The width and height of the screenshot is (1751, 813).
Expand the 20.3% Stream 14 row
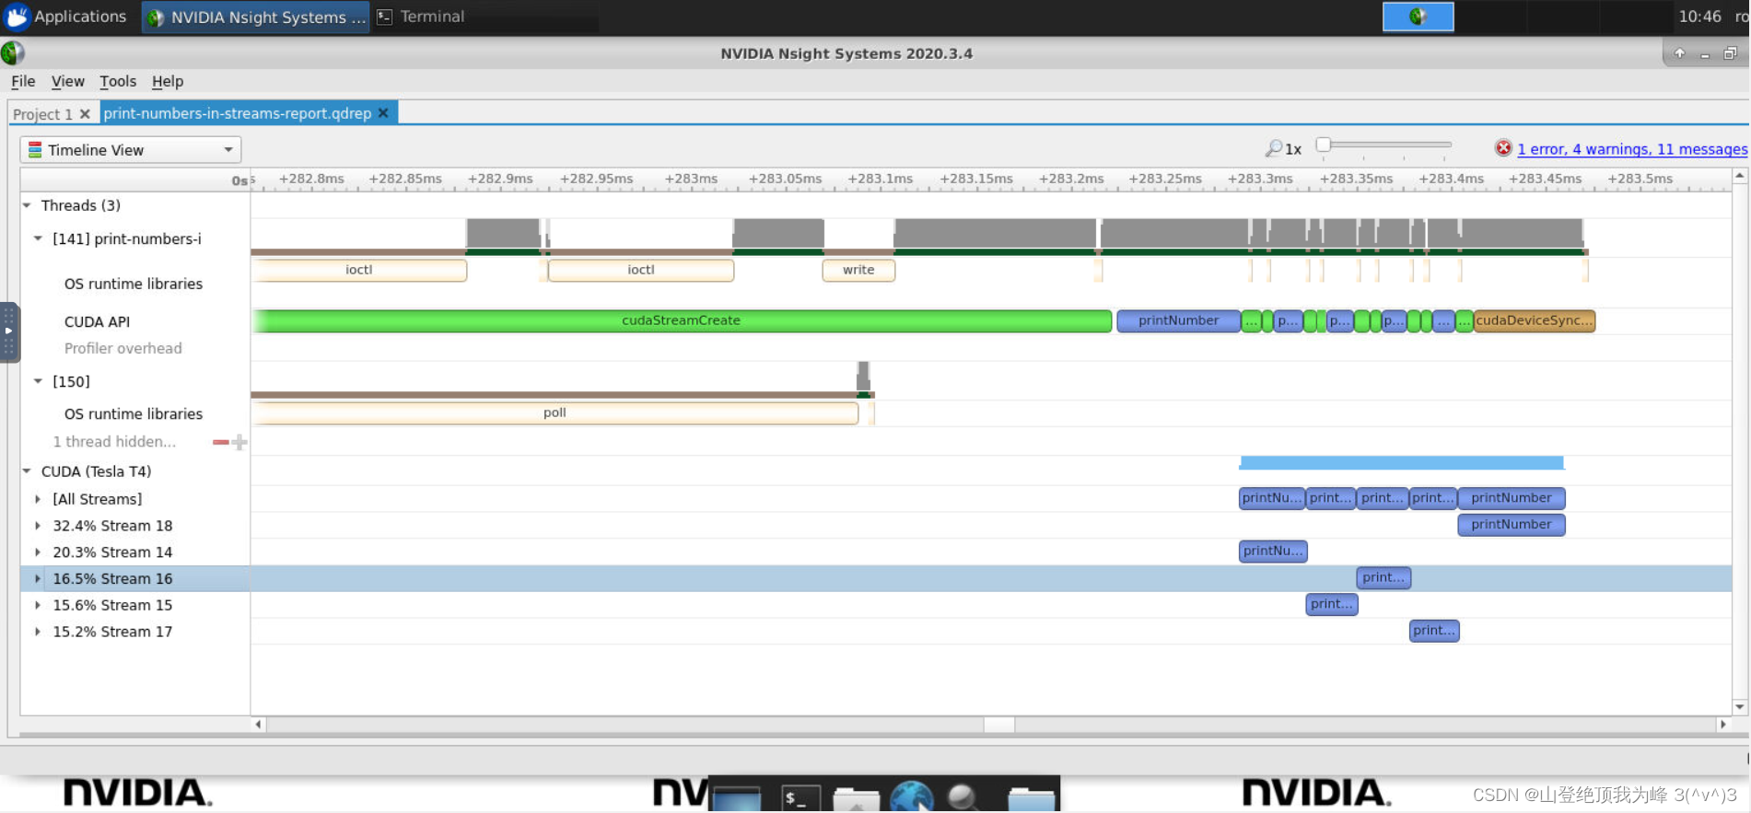pyautogui.click(x=38, y=552)
